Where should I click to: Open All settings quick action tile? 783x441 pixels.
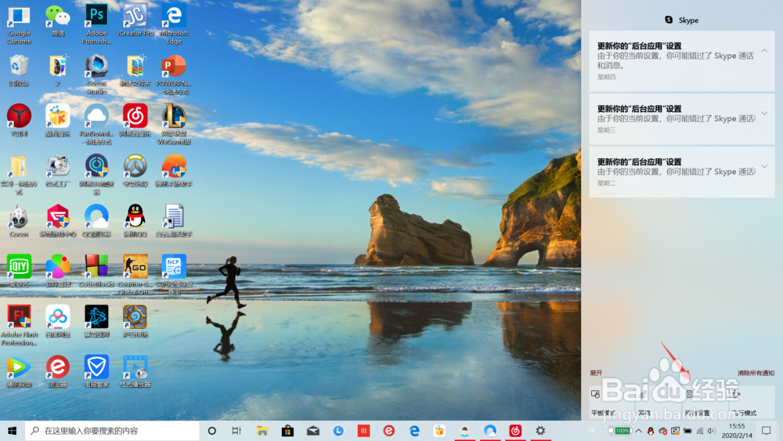coord(705,402)
